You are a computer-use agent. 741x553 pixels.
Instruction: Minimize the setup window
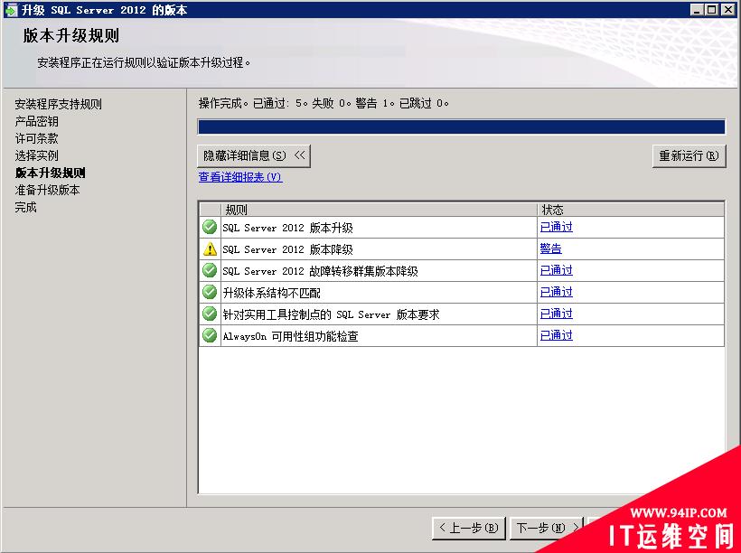point(696,9)
